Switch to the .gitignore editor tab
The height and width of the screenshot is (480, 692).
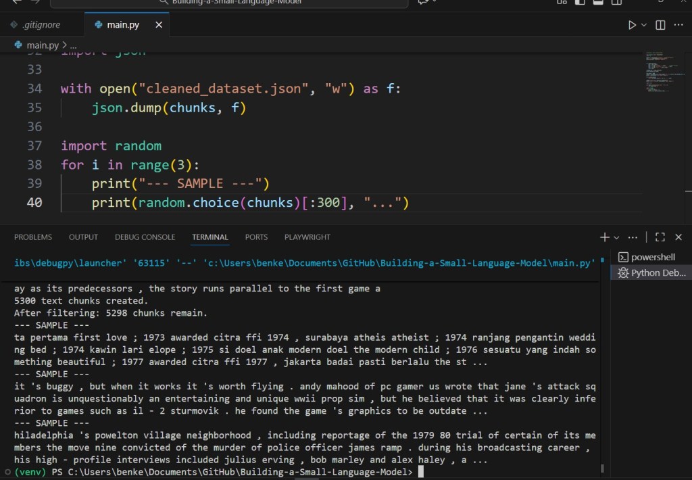41,25
